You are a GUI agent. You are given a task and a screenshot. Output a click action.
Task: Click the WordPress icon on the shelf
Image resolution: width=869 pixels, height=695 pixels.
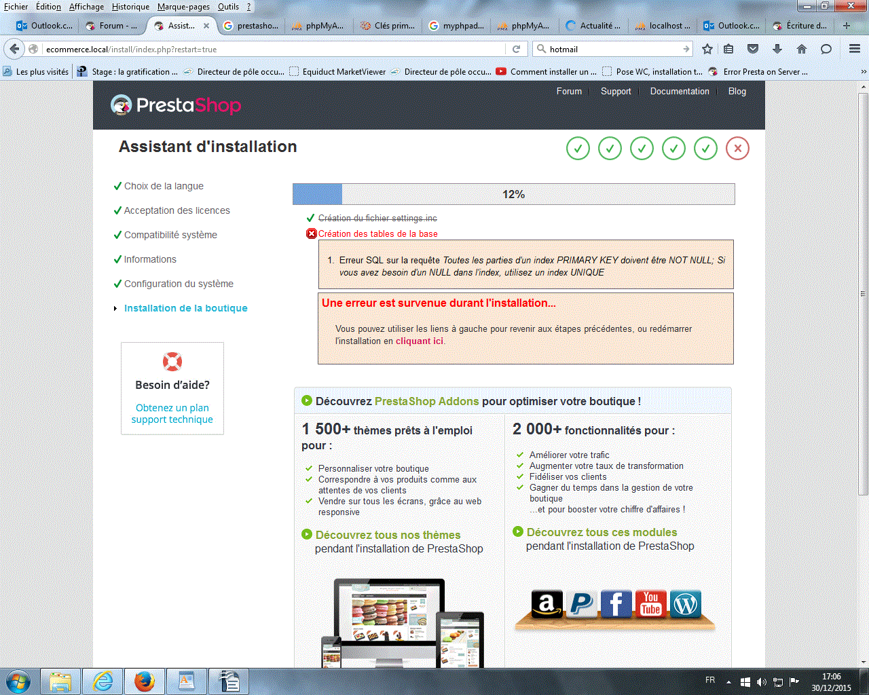click(685, 603)
